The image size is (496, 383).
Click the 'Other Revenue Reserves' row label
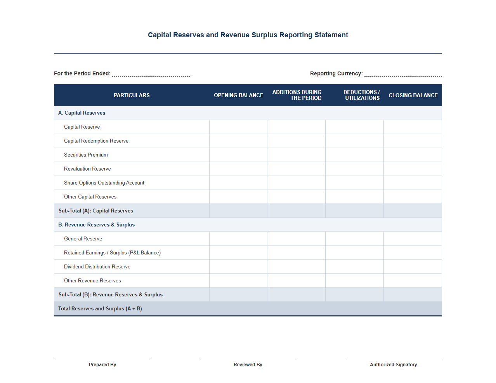tap(92, 281)
